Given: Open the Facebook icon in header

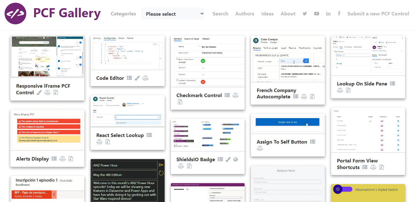Looking at the screenshot, I should pos(339,14).
